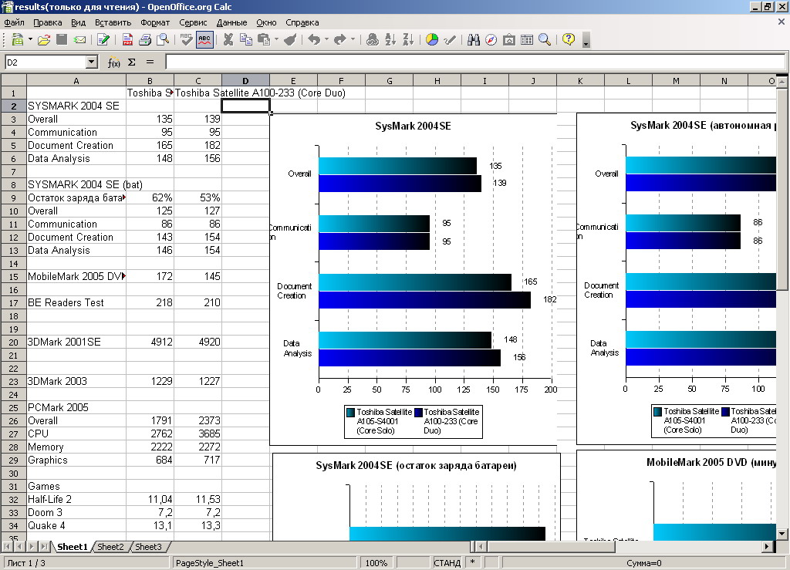Toggle Edit File mode icon

point(103,39)
